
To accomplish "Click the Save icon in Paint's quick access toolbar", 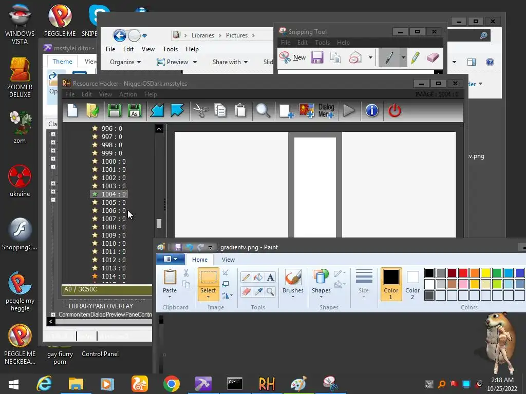I will click(x=178, y=247).
